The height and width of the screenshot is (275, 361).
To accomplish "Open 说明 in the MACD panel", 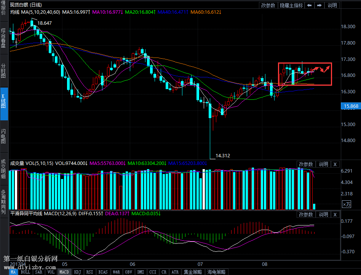I will point(323,214).
